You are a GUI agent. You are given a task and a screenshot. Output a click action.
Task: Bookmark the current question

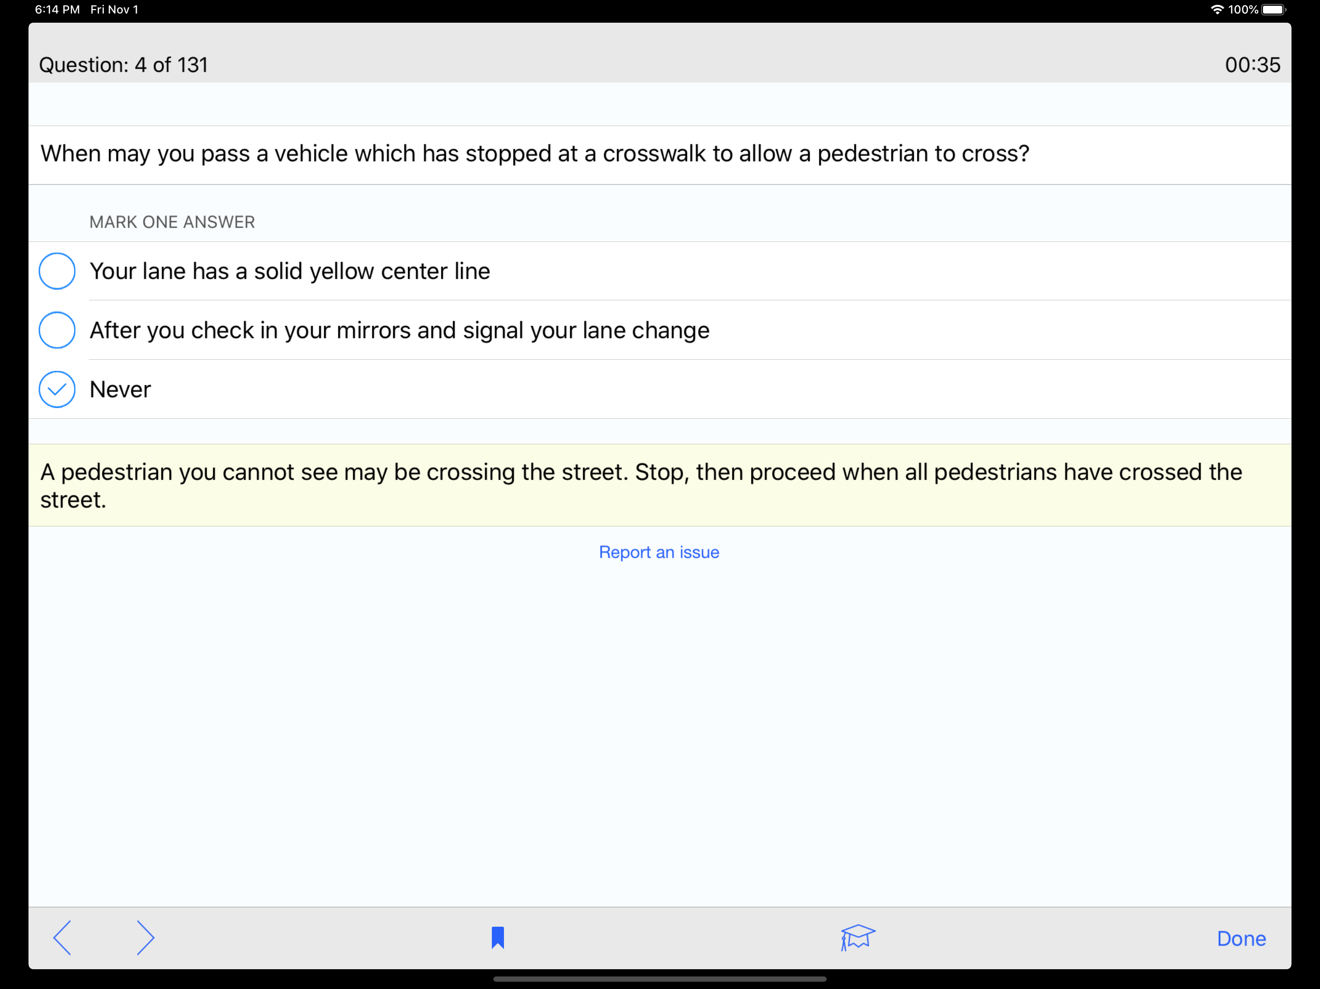498,938
